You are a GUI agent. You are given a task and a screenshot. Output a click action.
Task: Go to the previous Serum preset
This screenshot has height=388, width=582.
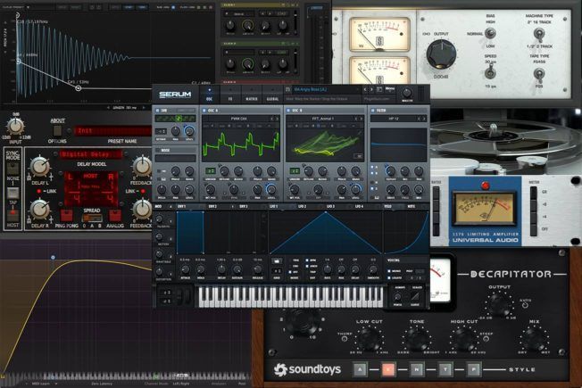click(365, 89)
